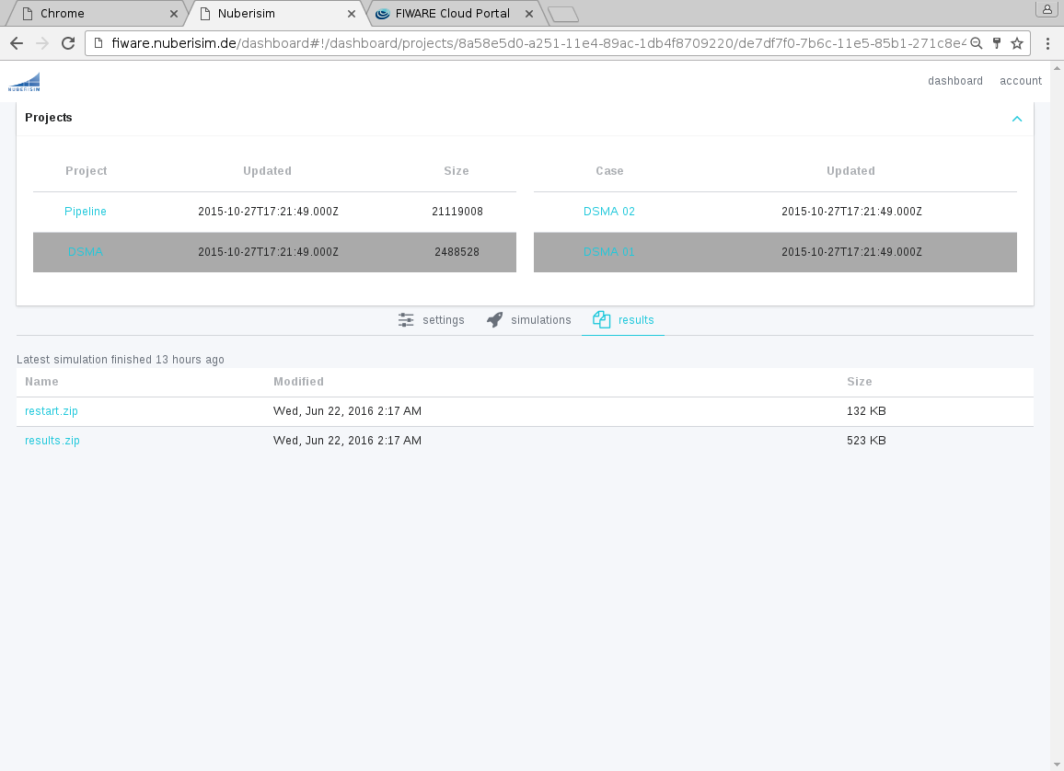
Task: Download results.zip file
Action: pyautogui.click(x=52, y=441)
